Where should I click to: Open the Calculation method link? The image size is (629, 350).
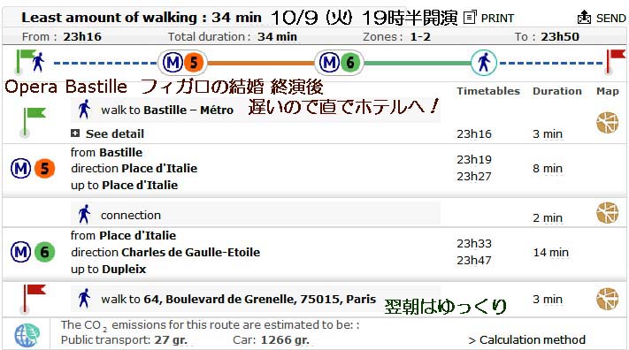[x=527, y=340]
